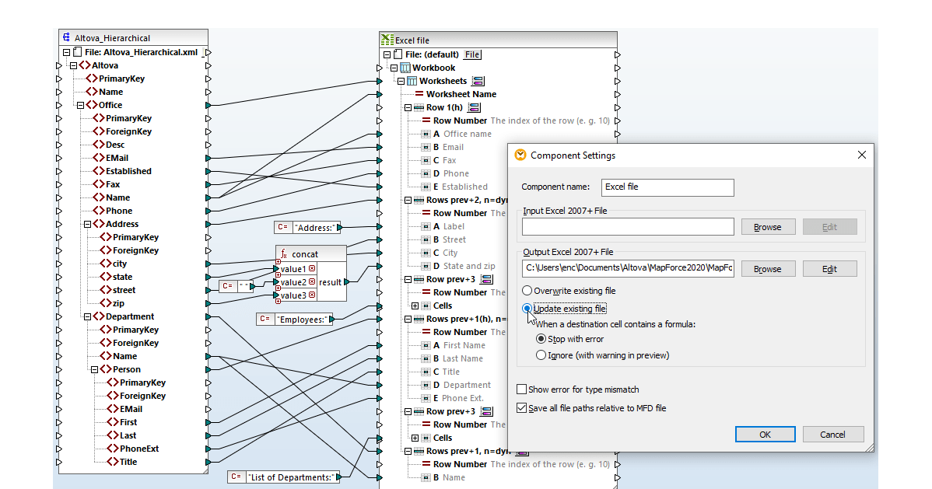Click the Component name text field
This screenshot has height=489, width=932.
tap(667, 187)
